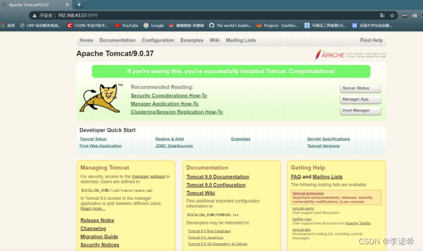Open the Changelog link
The height and width of the screenshot is (251, 423).
(93, 228)
